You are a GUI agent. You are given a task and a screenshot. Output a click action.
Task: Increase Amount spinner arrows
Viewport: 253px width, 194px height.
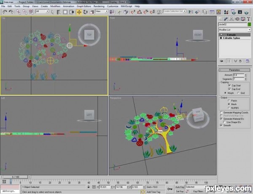tap(245, 75)
